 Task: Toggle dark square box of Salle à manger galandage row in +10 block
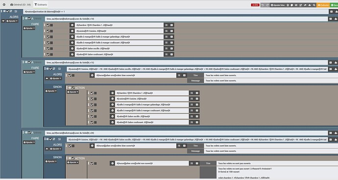point(51,37)
